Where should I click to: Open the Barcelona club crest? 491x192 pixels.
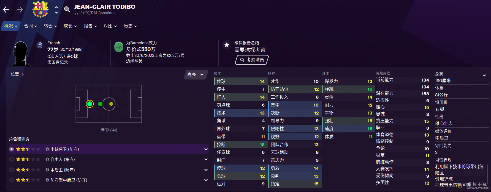point(40,9)
